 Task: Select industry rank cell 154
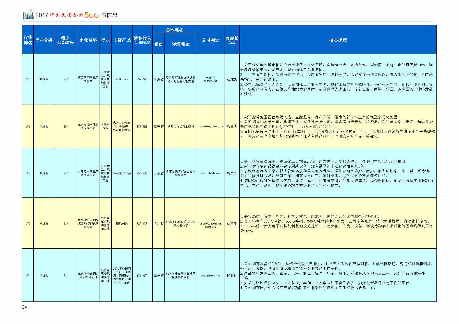pyautogui.click(x=28, y=276)
